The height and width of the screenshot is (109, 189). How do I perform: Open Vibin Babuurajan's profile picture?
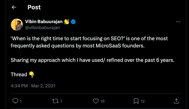[x=17, y=25]
